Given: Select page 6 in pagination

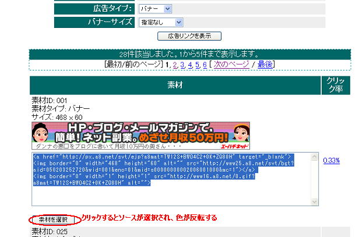Looking at the screenshot, I should (x=205, y=64).
